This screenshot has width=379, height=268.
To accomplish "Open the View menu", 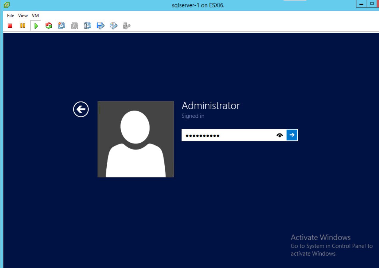I will (x=23, y=15).
